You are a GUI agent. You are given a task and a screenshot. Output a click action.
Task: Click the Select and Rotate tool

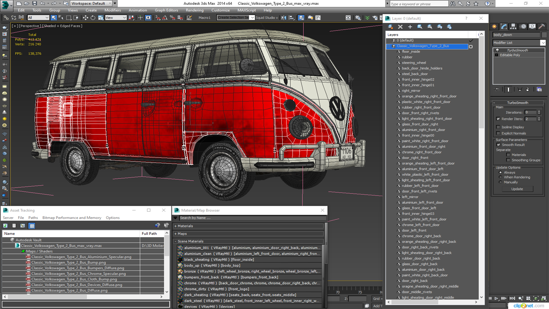pyautogui.click(x=93, y=18)
